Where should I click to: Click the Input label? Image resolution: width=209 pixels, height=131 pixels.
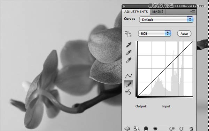tap(167, 106)
